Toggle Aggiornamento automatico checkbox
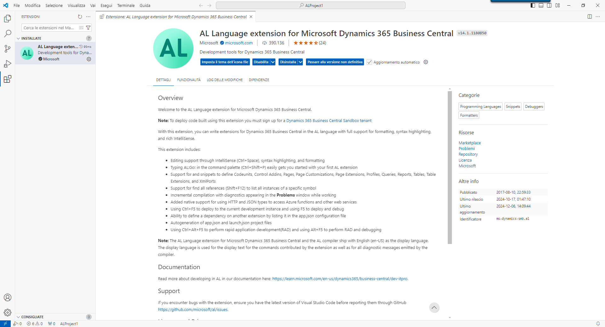 coord(369,62)
